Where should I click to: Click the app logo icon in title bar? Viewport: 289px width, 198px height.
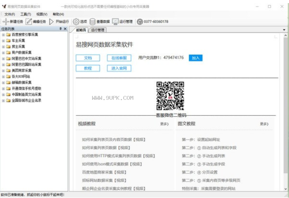click(4, 7)
